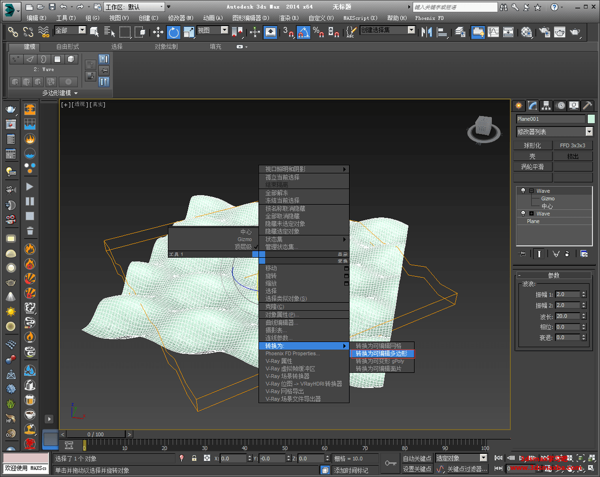The image size is (600, 477).
Task: Choose 转换为可编辑多边形 in submenu
Action: (x=382, y=353)
